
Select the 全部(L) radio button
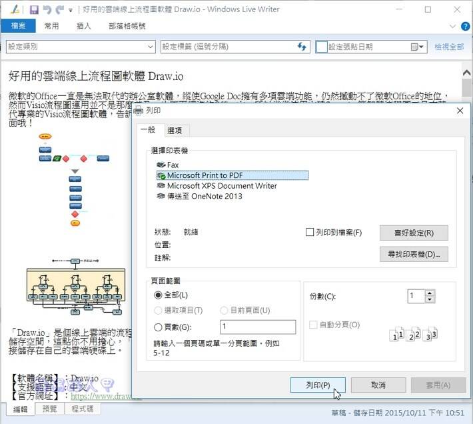tap(158, 295)
